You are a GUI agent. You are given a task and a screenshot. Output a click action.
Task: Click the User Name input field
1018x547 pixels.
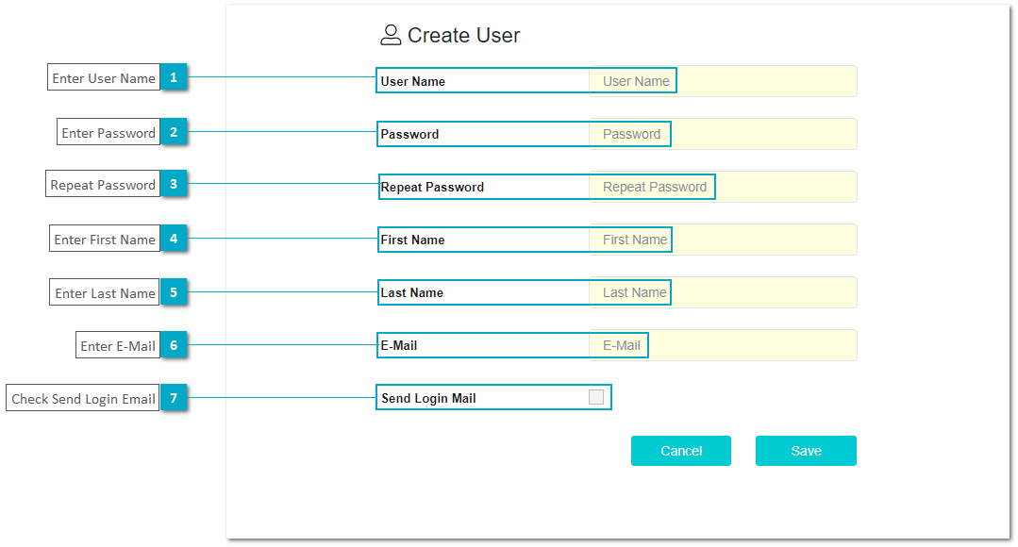point(723,81)
